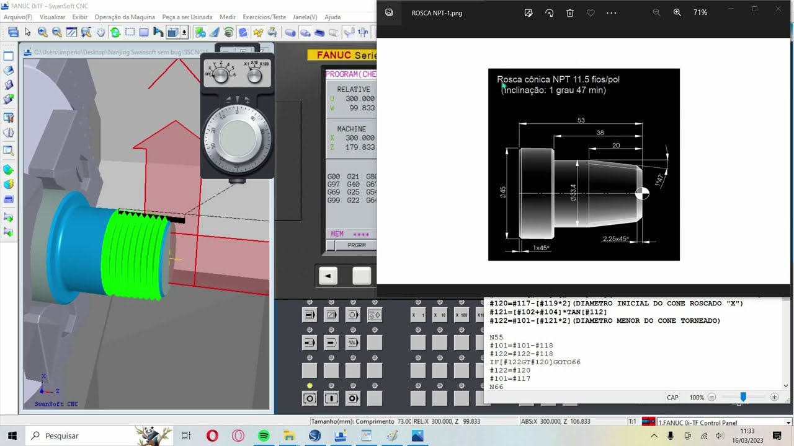Click the zoom in magnifier in Photos viewer
794x446 pixels.
tap(677, 12)
